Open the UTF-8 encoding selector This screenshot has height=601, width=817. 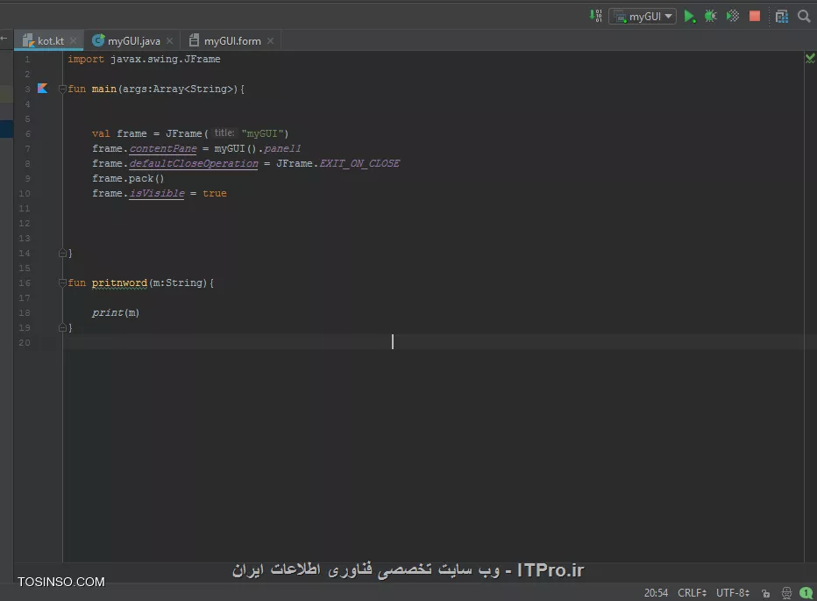pos(733,592)
